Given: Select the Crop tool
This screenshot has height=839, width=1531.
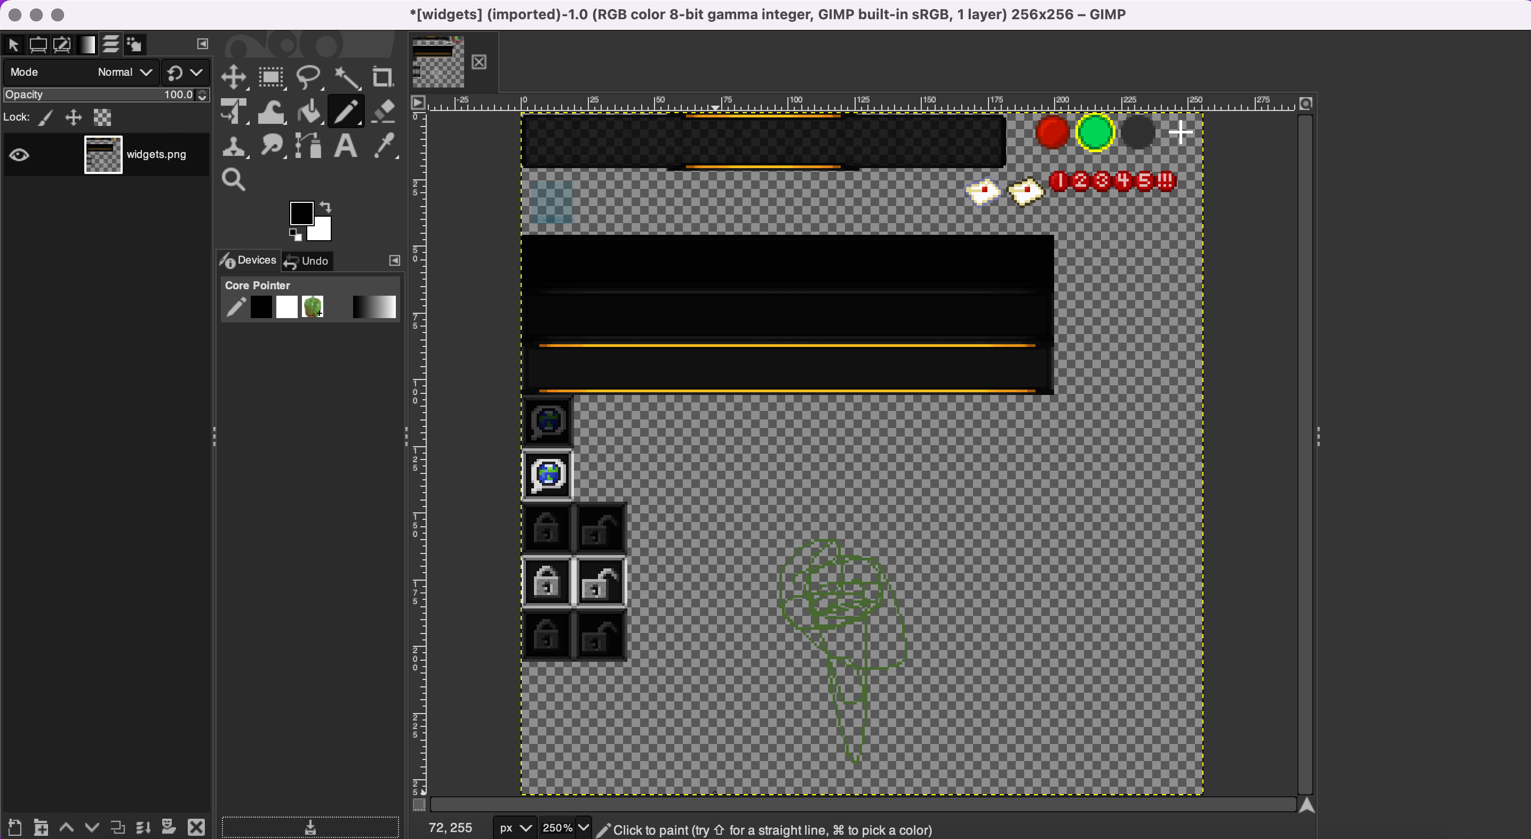Looking at the screenshot, I should 382,77.
